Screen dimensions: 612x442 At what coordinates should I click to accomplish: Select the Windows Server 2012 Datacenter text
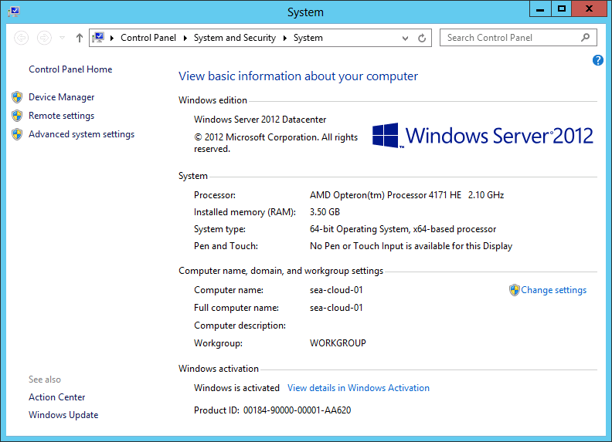[260, 120]
